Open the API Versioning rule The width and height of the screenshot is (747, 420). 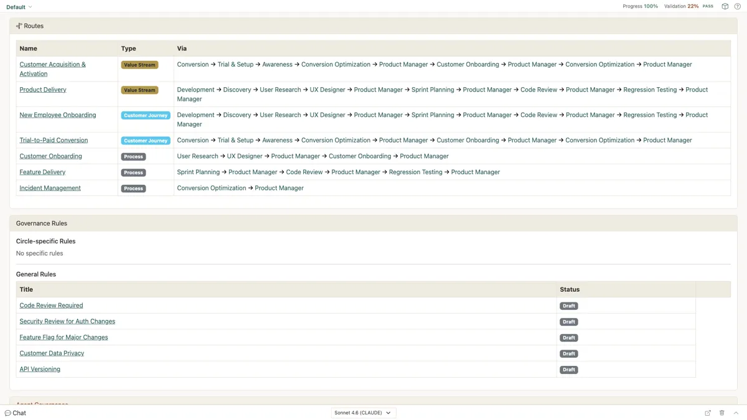point(40,369)
